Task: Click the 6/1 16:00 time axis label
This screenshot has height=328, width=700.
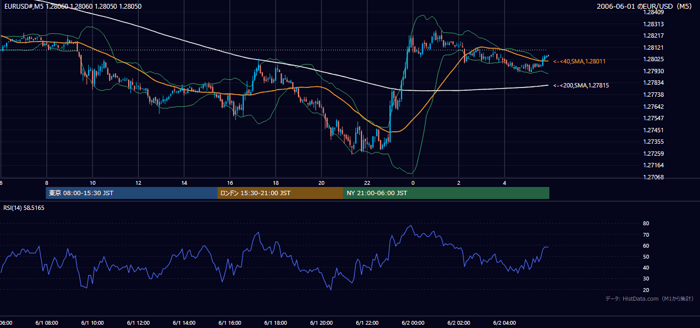Action: [x=230, y=323]
